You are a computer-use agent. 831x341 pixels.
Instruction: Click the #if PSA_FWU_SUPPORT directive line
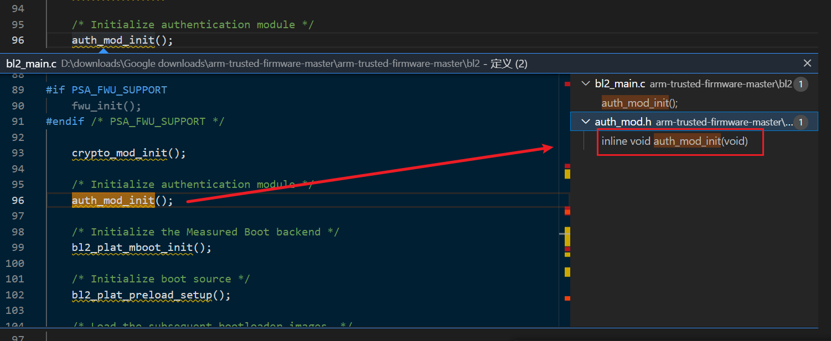click(x=106, y=90)
